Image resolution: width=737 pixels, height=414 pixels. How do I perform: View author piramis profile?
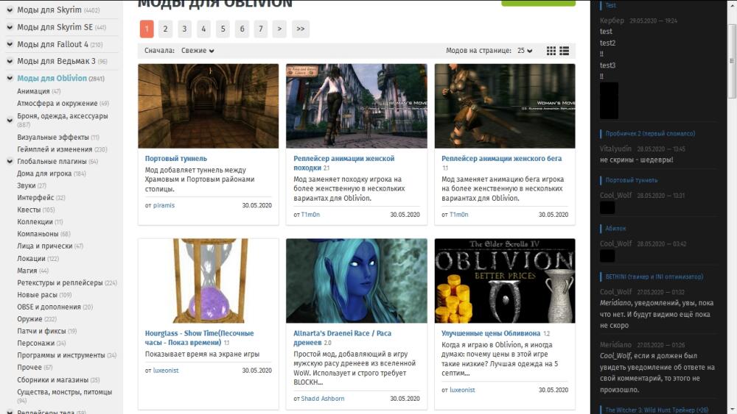click(x=164, y=205)
